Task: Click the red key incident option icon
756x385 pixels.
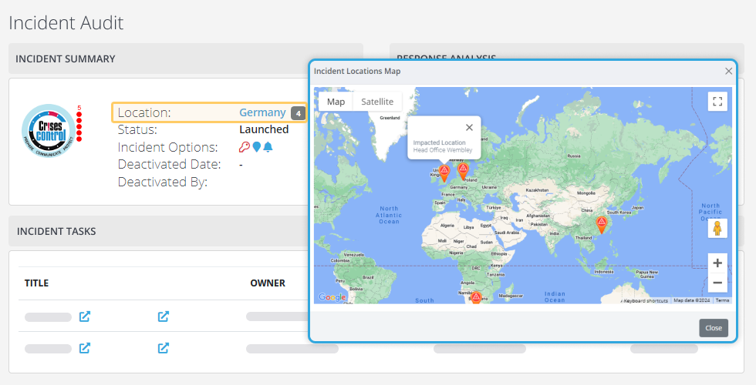Action: pyautogui.click(x=245, y=147)
